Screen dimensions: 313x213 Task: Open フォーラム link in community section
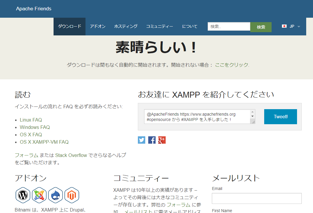[178, 205]
